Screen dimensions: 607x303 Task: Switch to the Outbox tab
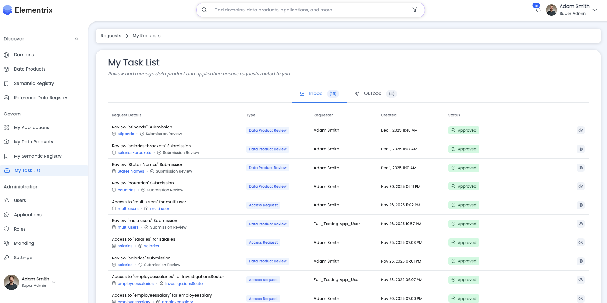click(x=372, y=93)
